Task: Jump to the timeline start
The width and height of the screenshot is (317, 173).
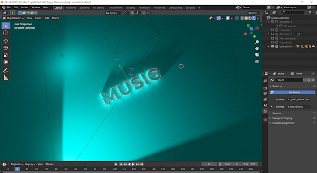Action: coord(121,164)
